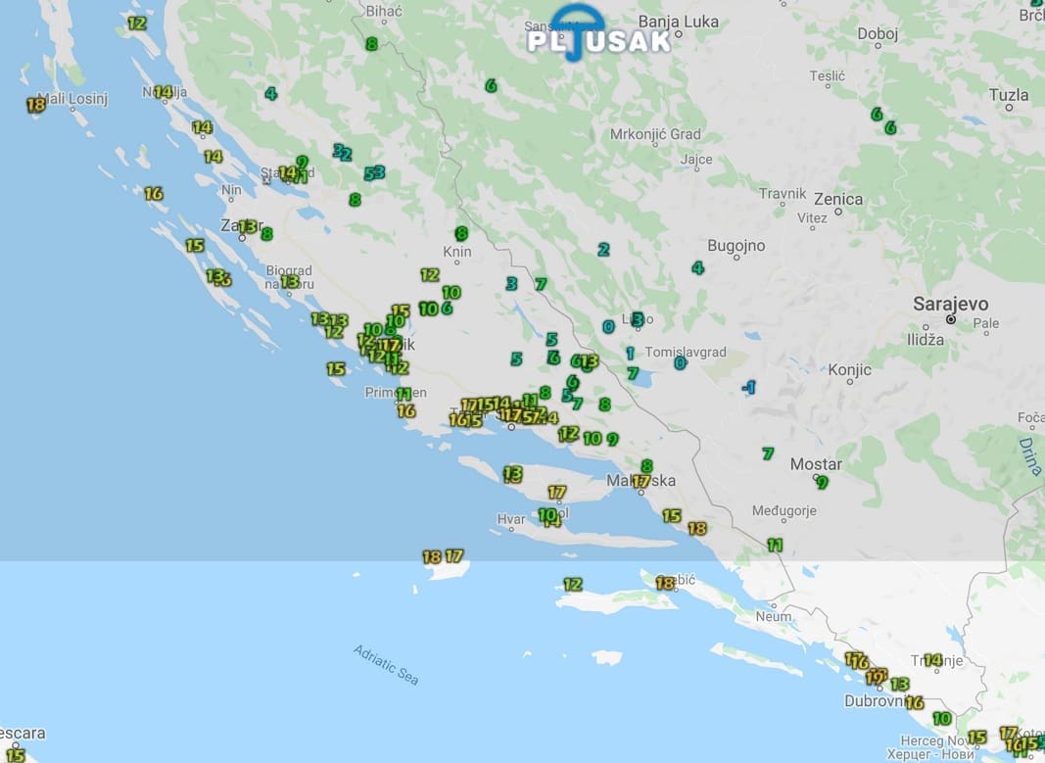This screenshot has height=763, width=1045.
Task: Open the 0 marker right of Tomislavgrad
Action: (680, 363)
